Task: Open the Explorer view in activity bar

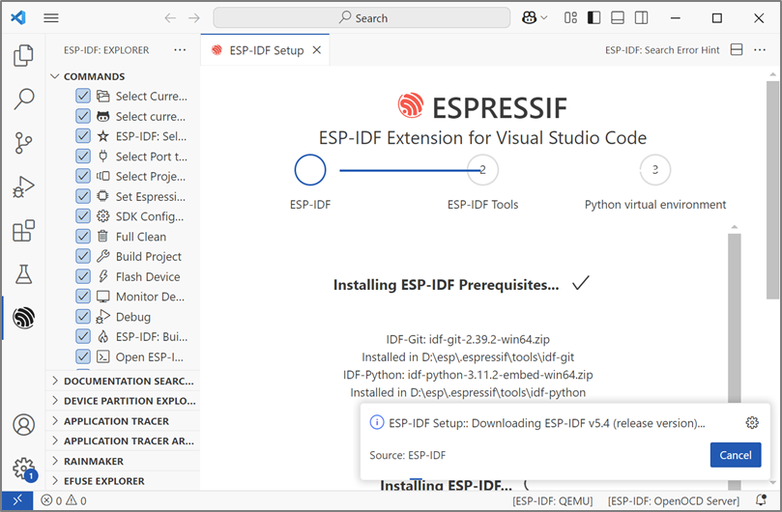Action: coord(23,55)
